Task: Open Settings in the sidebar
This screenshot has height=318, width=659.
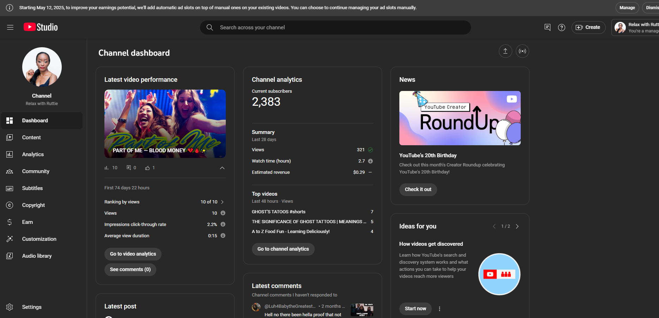Action: click(42, 307)
